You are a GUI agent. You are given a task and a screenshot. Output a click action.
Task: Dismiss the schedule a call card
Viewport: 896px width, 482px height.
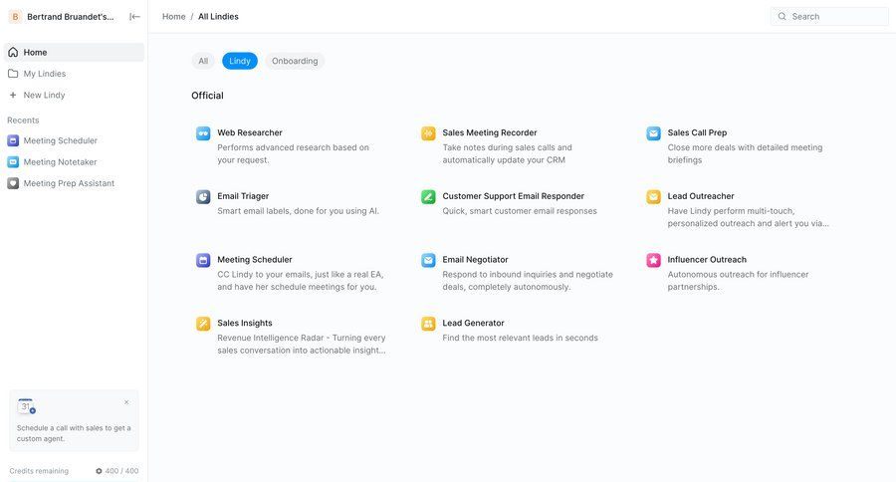tap(126, 402)
